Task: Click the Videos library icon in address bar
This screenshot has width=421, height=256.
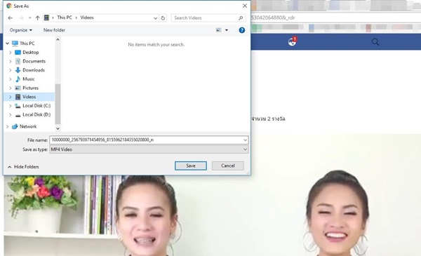Action: (x=46, y=18)
